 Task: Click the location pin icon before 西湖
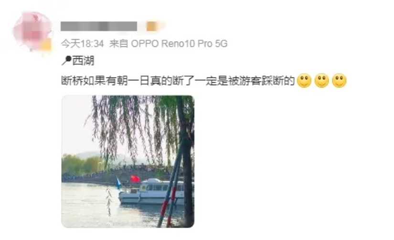coord(66,61)
